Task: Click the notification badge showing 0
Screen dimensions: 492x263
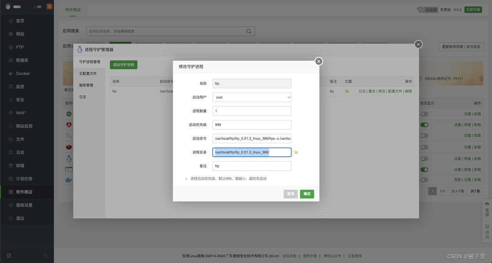Action: (49, 6)
